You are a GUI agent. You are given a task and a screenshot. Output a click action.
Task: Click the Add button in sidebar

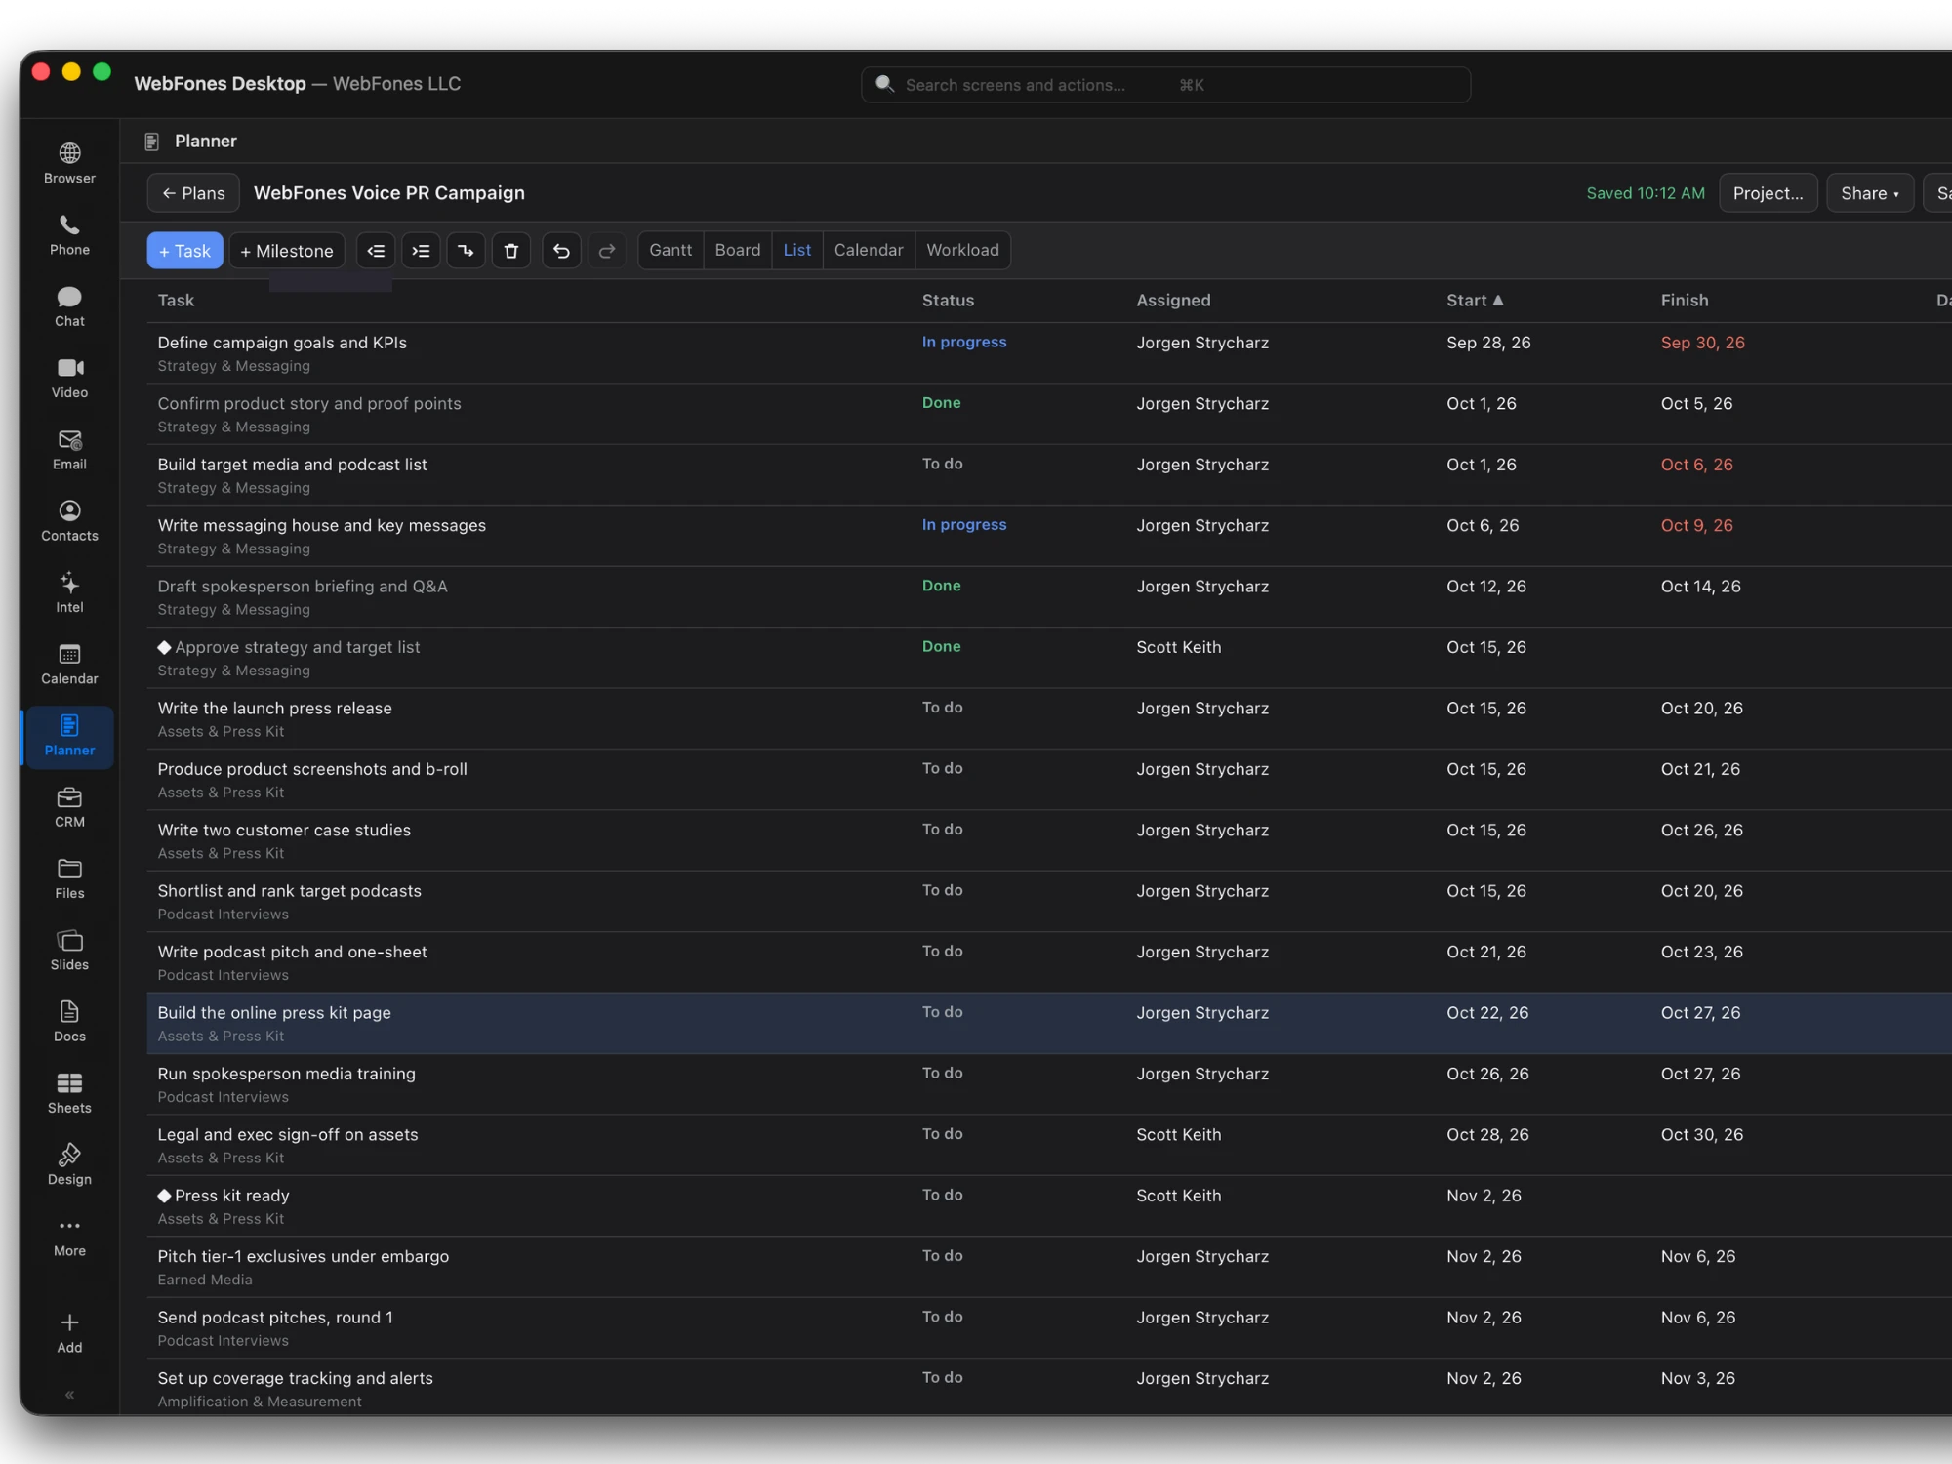pyautogui.click(x=69, y=1333)
